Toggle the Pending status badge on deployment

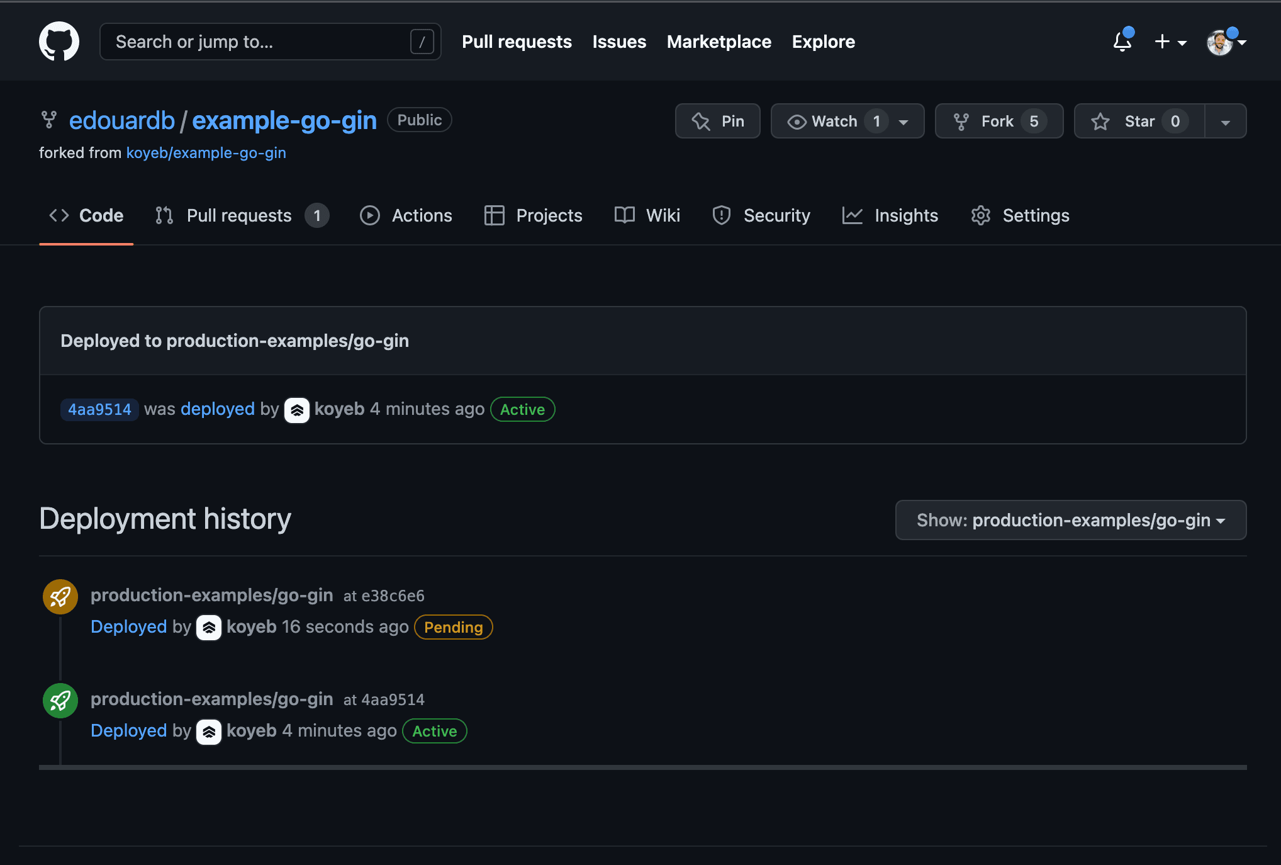coord(454,626)
